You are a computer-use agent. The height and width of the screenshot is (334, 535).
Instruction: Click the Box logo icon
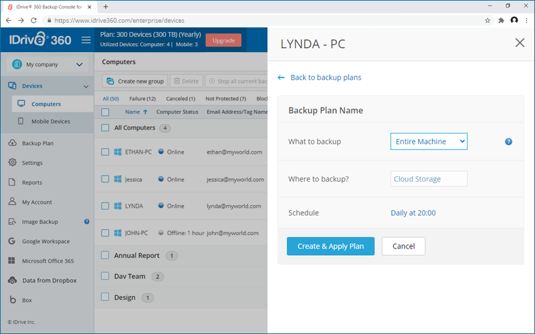pos(13,299)
